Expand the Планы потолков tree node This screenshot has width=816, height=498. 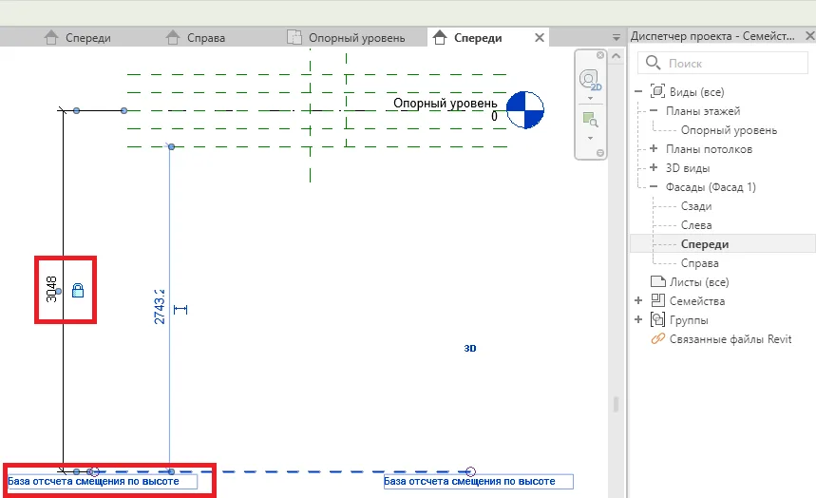(654, 149)
